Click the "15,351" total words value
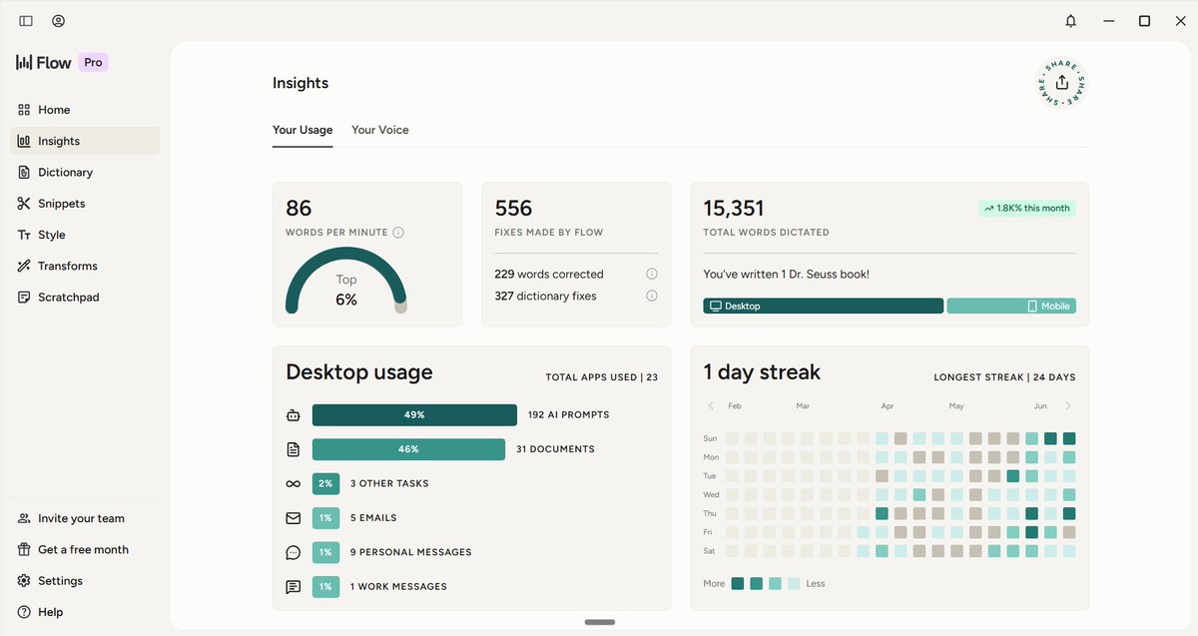The height and width of the screenshot is (636, 1198). click(734, 209)
